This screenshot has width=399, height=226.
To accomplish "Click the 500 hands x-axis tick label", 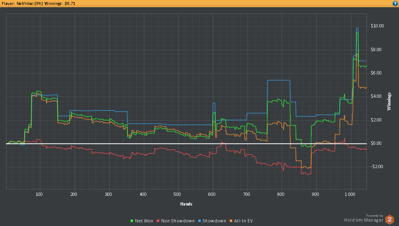I will pos(177,194).
